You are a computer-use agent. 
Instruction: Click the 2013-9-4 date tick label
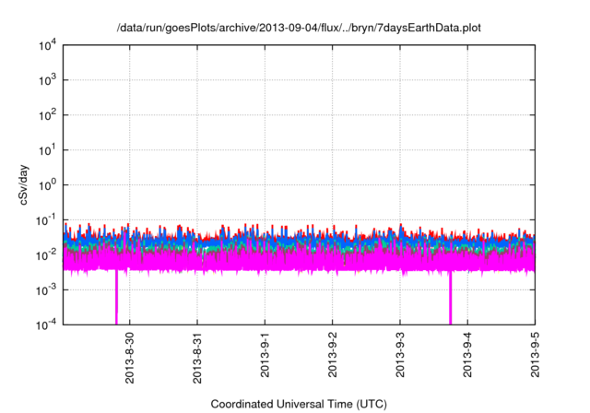click(x=467, y=354)
